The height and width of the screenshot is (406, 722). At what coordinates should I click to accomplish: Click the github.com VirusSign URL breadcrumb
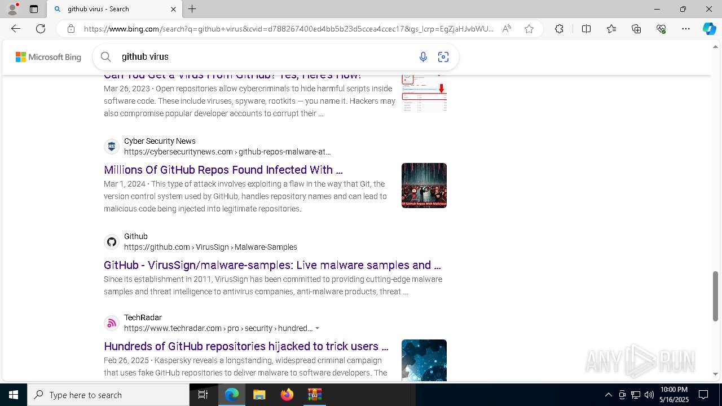210,247
